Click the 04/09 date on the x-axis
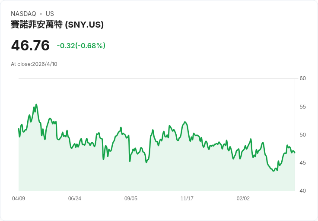The height and width of the screenshot is (221, 318). pos(19,199)
